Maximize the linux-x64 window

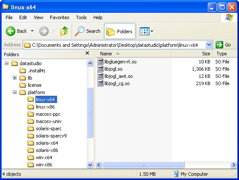point(222,7)
